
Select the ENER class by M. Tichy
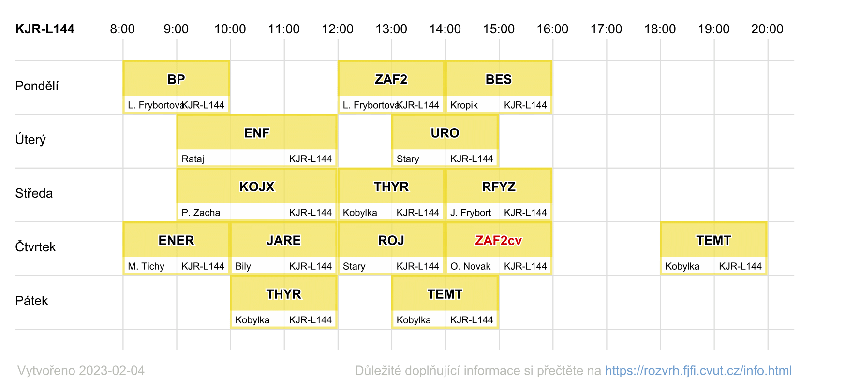tap(177, 248)
